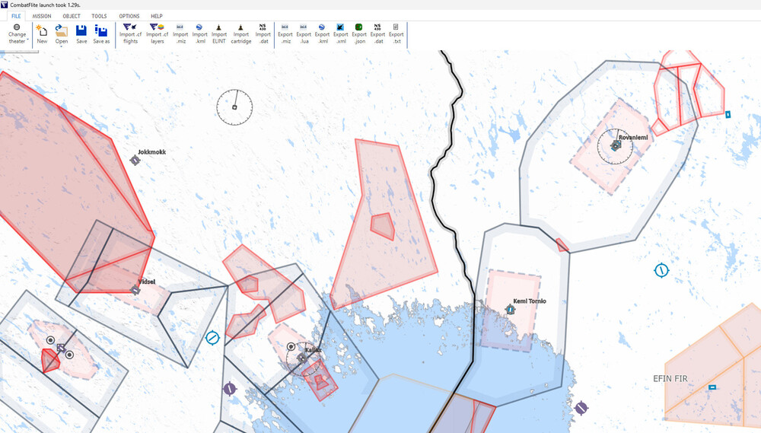Import a .dat file

(x=263, y=34)
